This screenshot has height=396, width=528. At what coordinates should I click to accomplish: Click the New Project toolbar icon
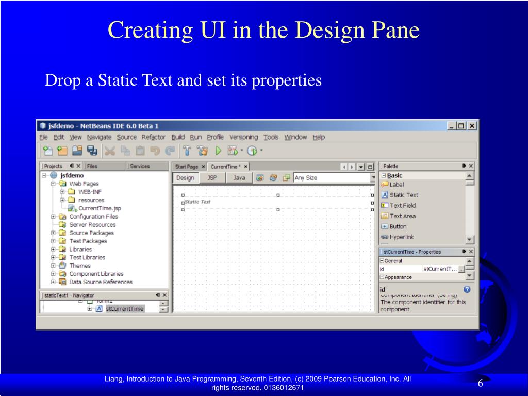coord(62,151)
